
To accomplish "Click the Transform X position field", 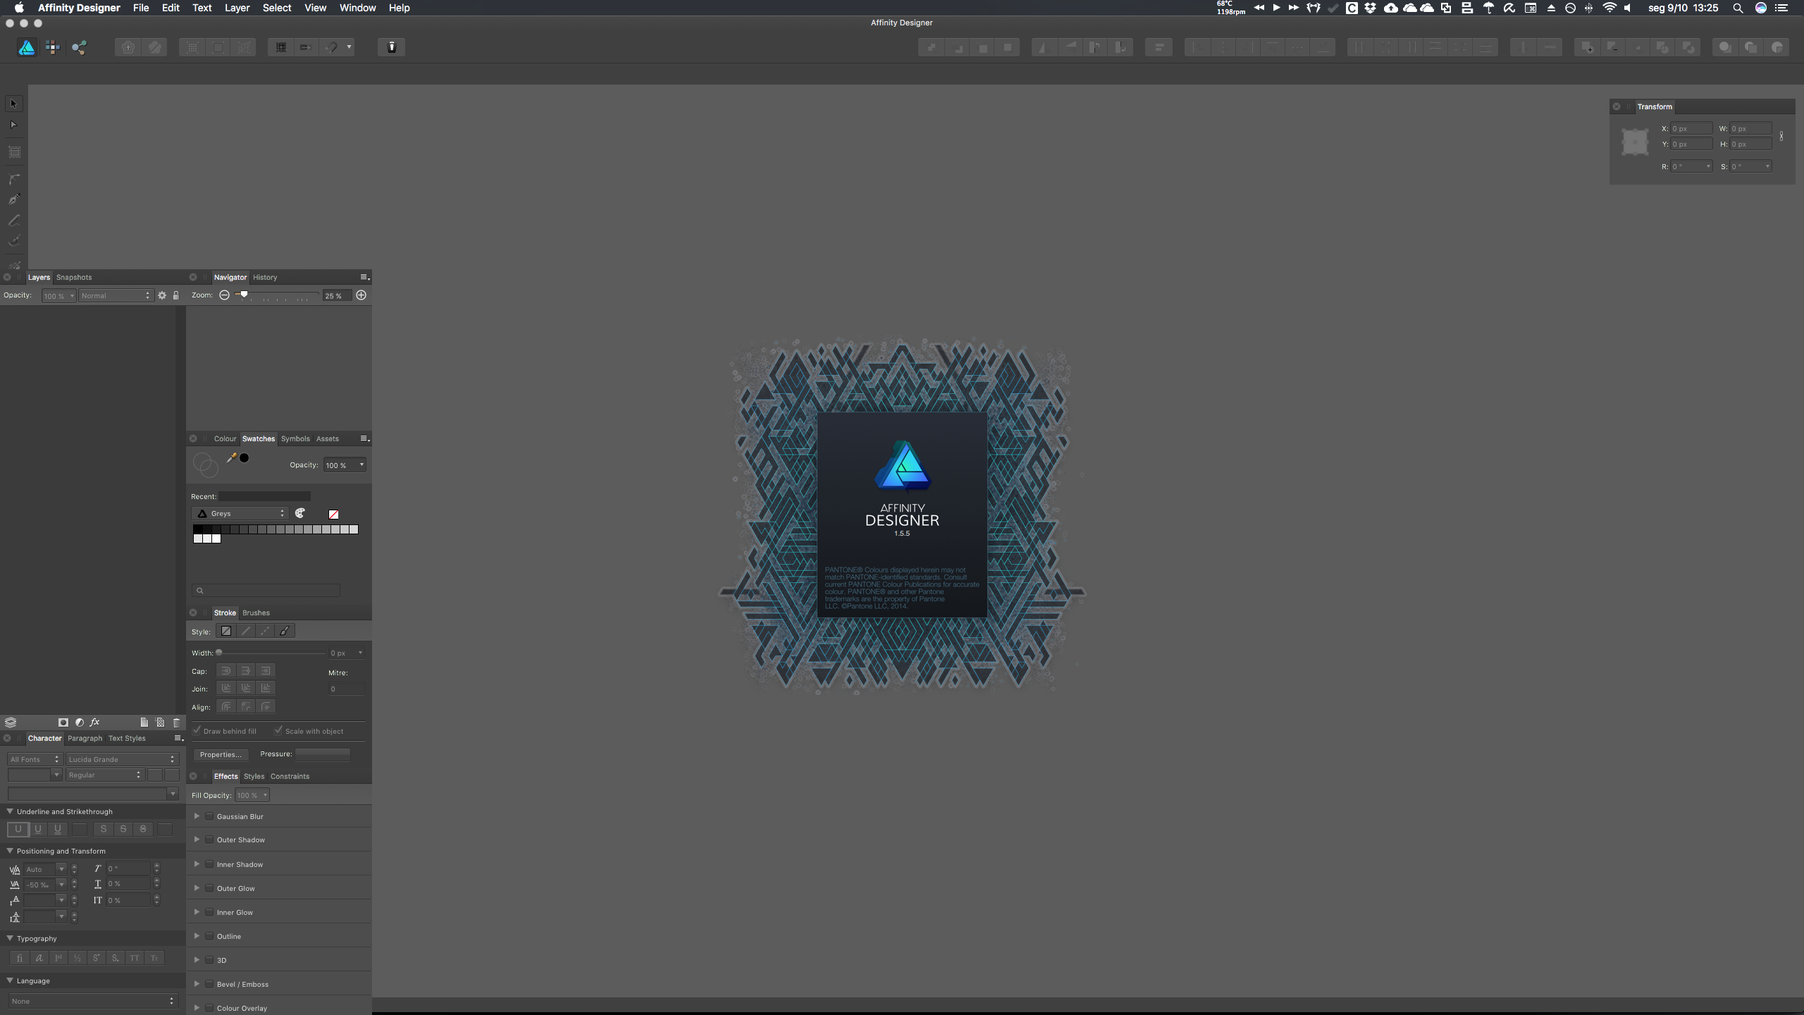I will click(1691, 128).
